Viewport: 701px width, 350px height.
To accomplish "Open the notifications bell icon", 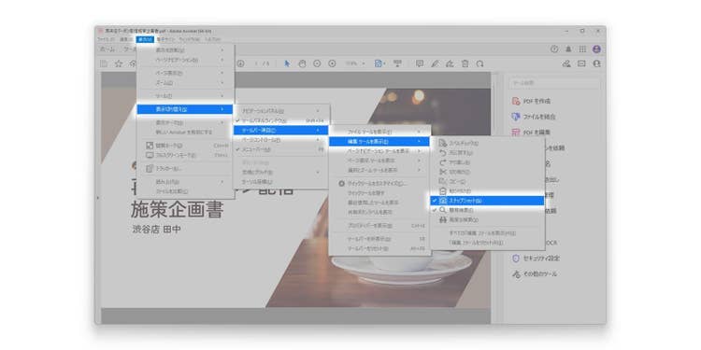I will tap(568, 49).
